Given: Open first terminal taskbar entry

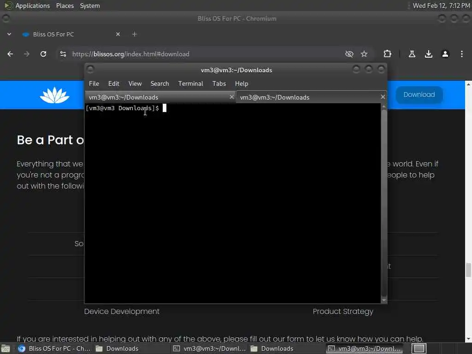Looking at the screenshot, I should click(210, 348).
